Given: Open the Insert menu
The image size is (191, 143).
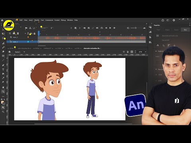Looking at the screenshot, I should coord(31,20).
